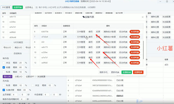This screenshot has width=174, height=104.
Task: Open 文件管理 for dialog device ce0f0d3
Action: 81,63
